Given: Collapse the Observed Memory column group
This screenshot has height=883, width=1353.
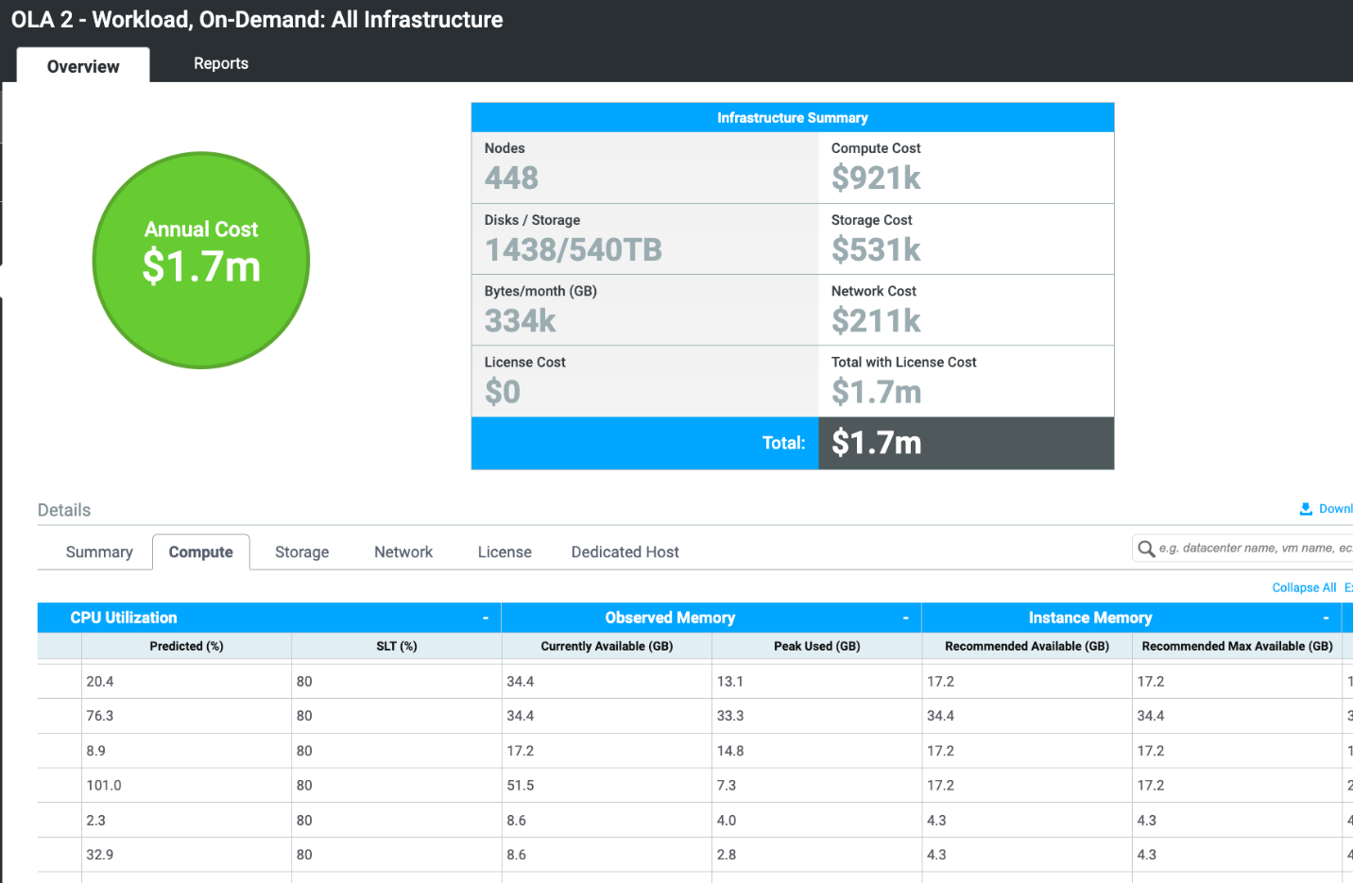Looking at the screenshot, I should [906, 617].
